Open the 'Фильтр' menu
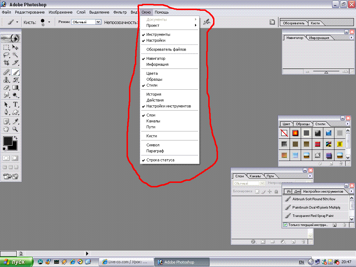The width and height of the screenshot is (356, 267). 120,12
